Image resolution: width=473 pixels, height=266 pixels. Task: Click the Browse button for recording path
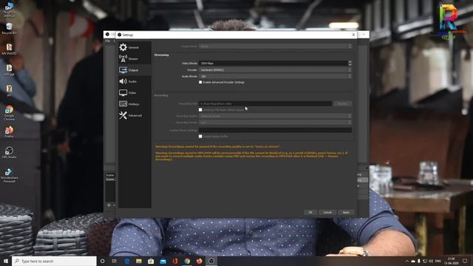coord(343,103)
